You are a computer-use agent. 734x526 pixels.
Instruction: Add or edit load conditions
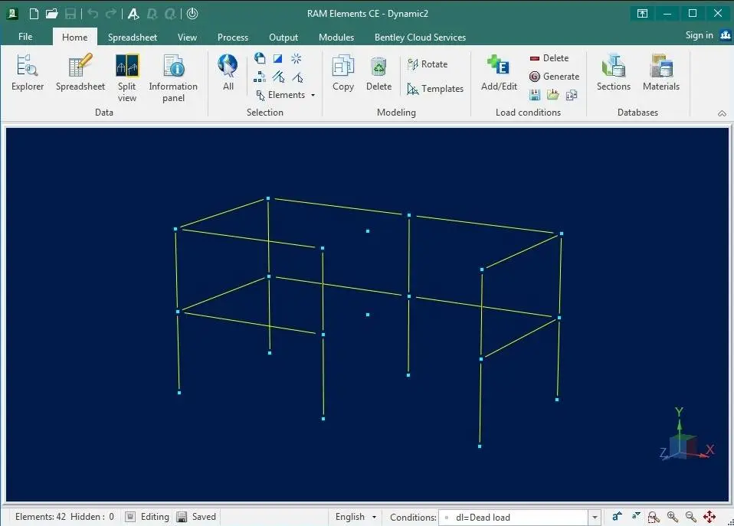click(499, 73)
